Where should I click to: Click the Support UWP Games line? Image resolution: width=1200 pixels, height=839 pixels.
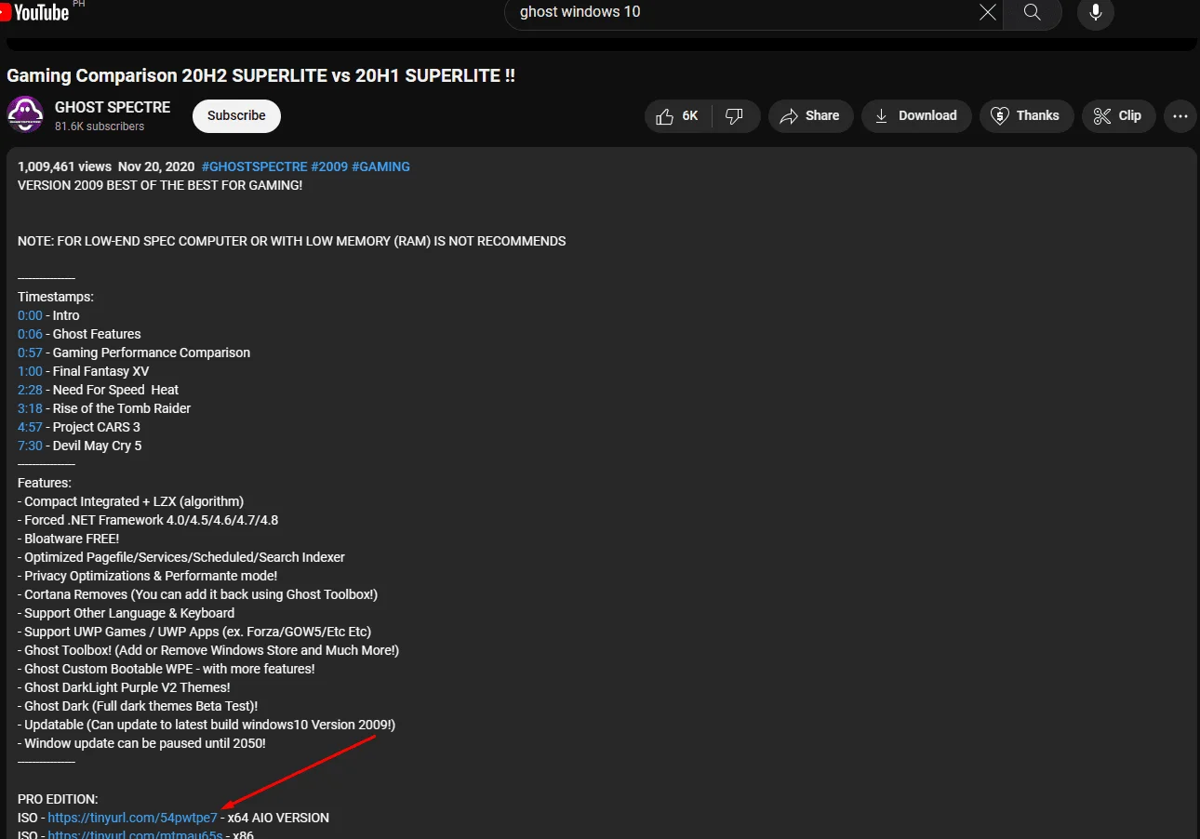[194, 632]
